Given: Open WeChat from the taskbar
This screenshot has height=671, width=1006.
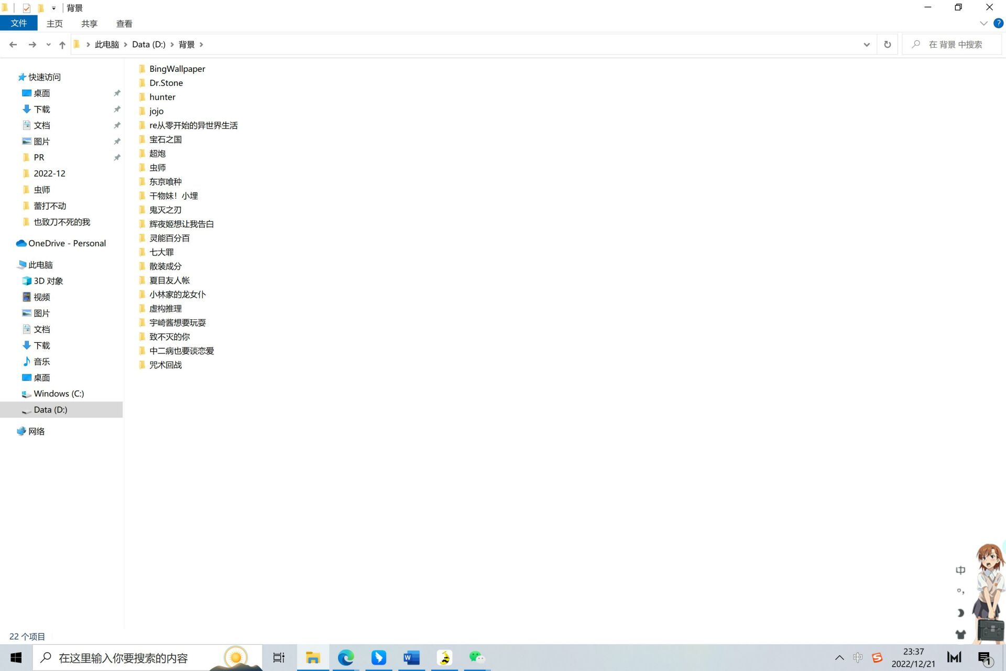Looking at the screenshot, I should point(477,657).
